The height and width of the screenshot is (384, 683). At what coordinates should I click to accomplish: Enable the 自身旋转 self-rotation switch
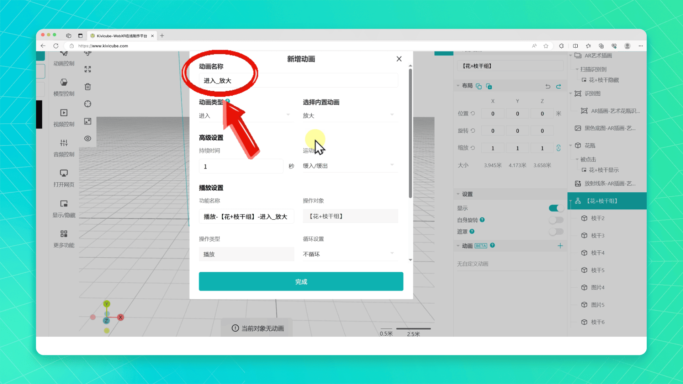(x=556, y=220)
